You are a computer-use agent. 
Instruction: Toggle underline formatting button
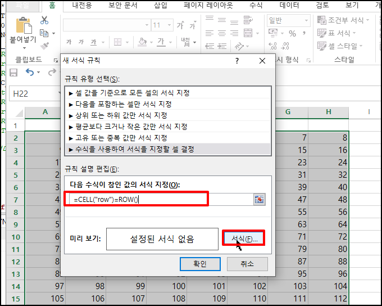[x=94, y=42]
